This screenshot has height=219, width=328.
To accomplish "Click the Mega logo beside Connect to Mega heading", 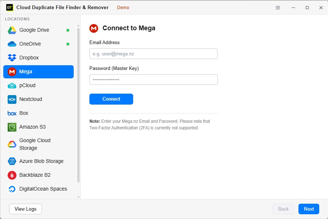I will point(94,28).
